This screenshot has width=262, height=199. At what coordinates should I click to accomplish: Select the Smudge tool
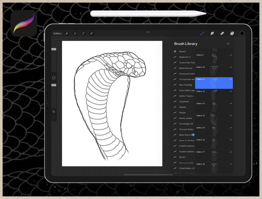pyautogui.click(x=212, y=34)
